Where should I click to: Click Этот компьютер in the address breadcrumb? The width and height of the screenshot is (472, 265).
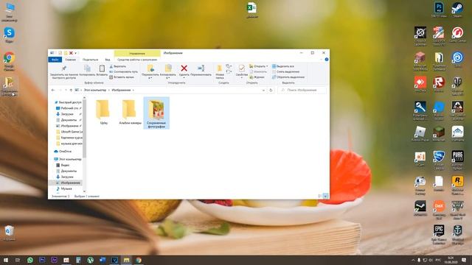point(95,90)
